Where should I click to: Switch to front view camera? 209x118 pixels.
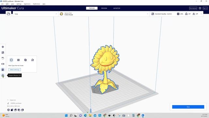pos(12,110)
